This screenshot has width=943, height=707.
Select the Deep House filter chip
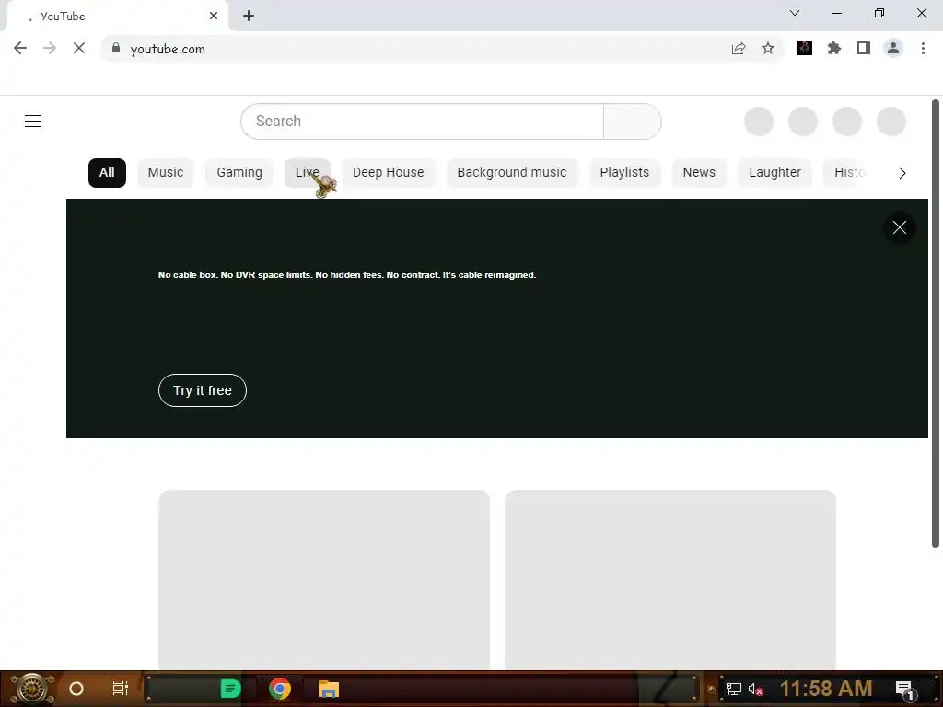[388, 172]
